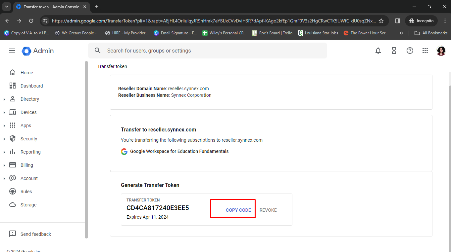The image size is (451, 252).
Task: Click the Home house icon
Action: pos(13,73)
